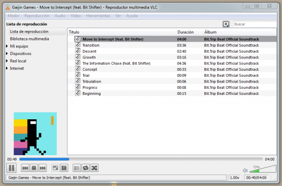Click the audio file icon beside Growth

(x=78, y=57)
